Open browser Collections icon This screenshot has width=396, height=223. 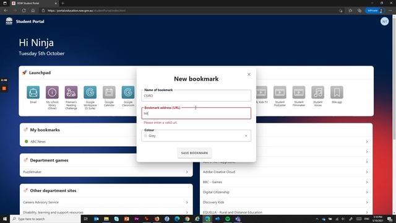[359, 11]
